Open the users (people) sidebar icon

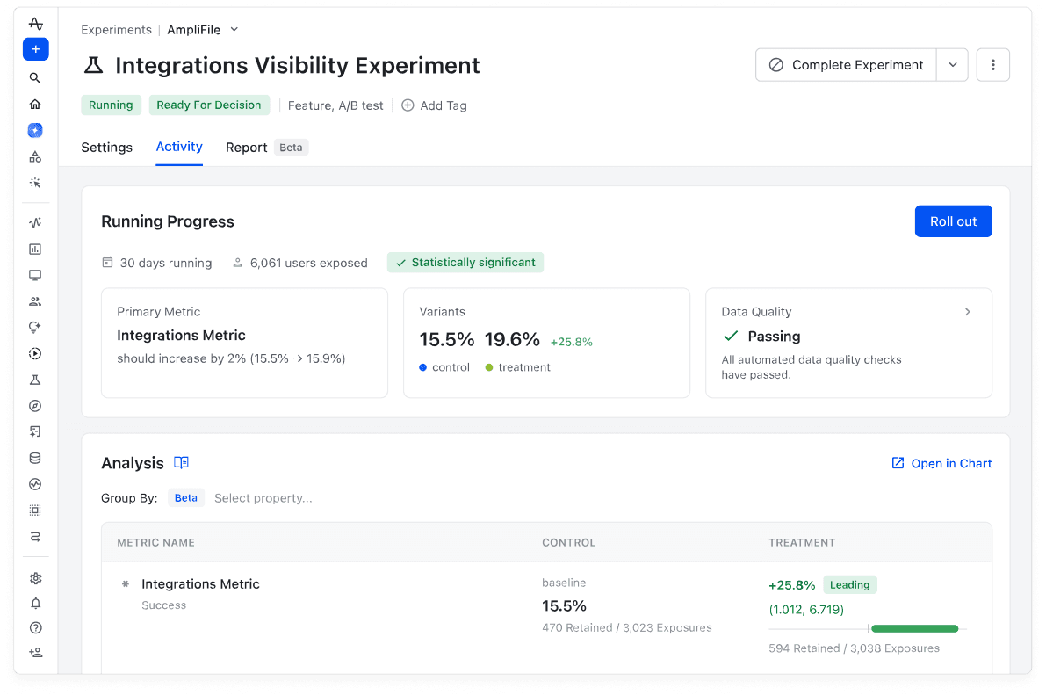point(35,301)
